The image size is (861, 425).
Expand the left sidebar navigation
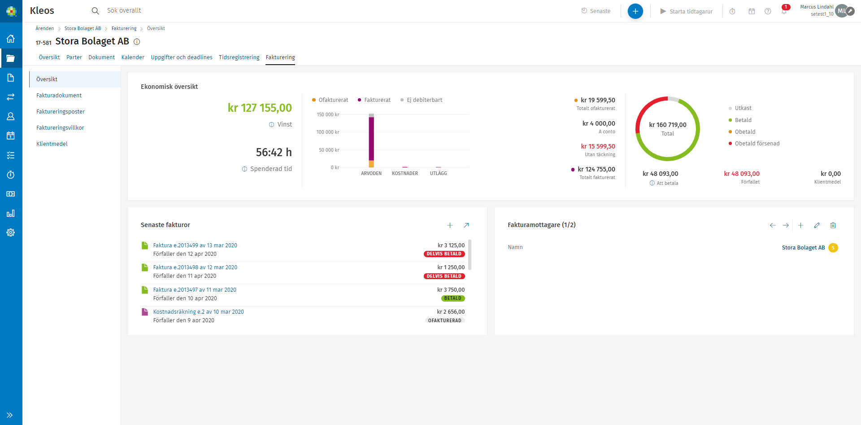pyautogui.click(x=10, y=415)
